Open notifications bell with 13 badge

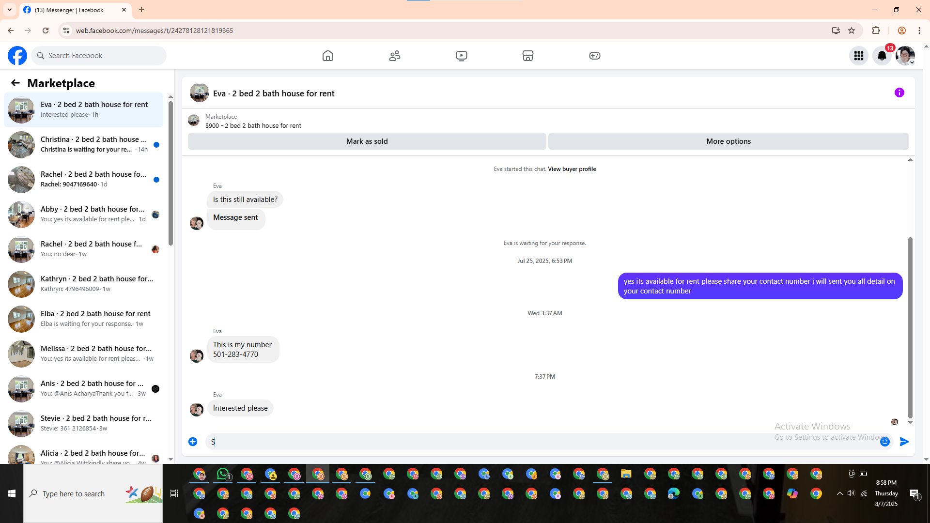[882, 56]
